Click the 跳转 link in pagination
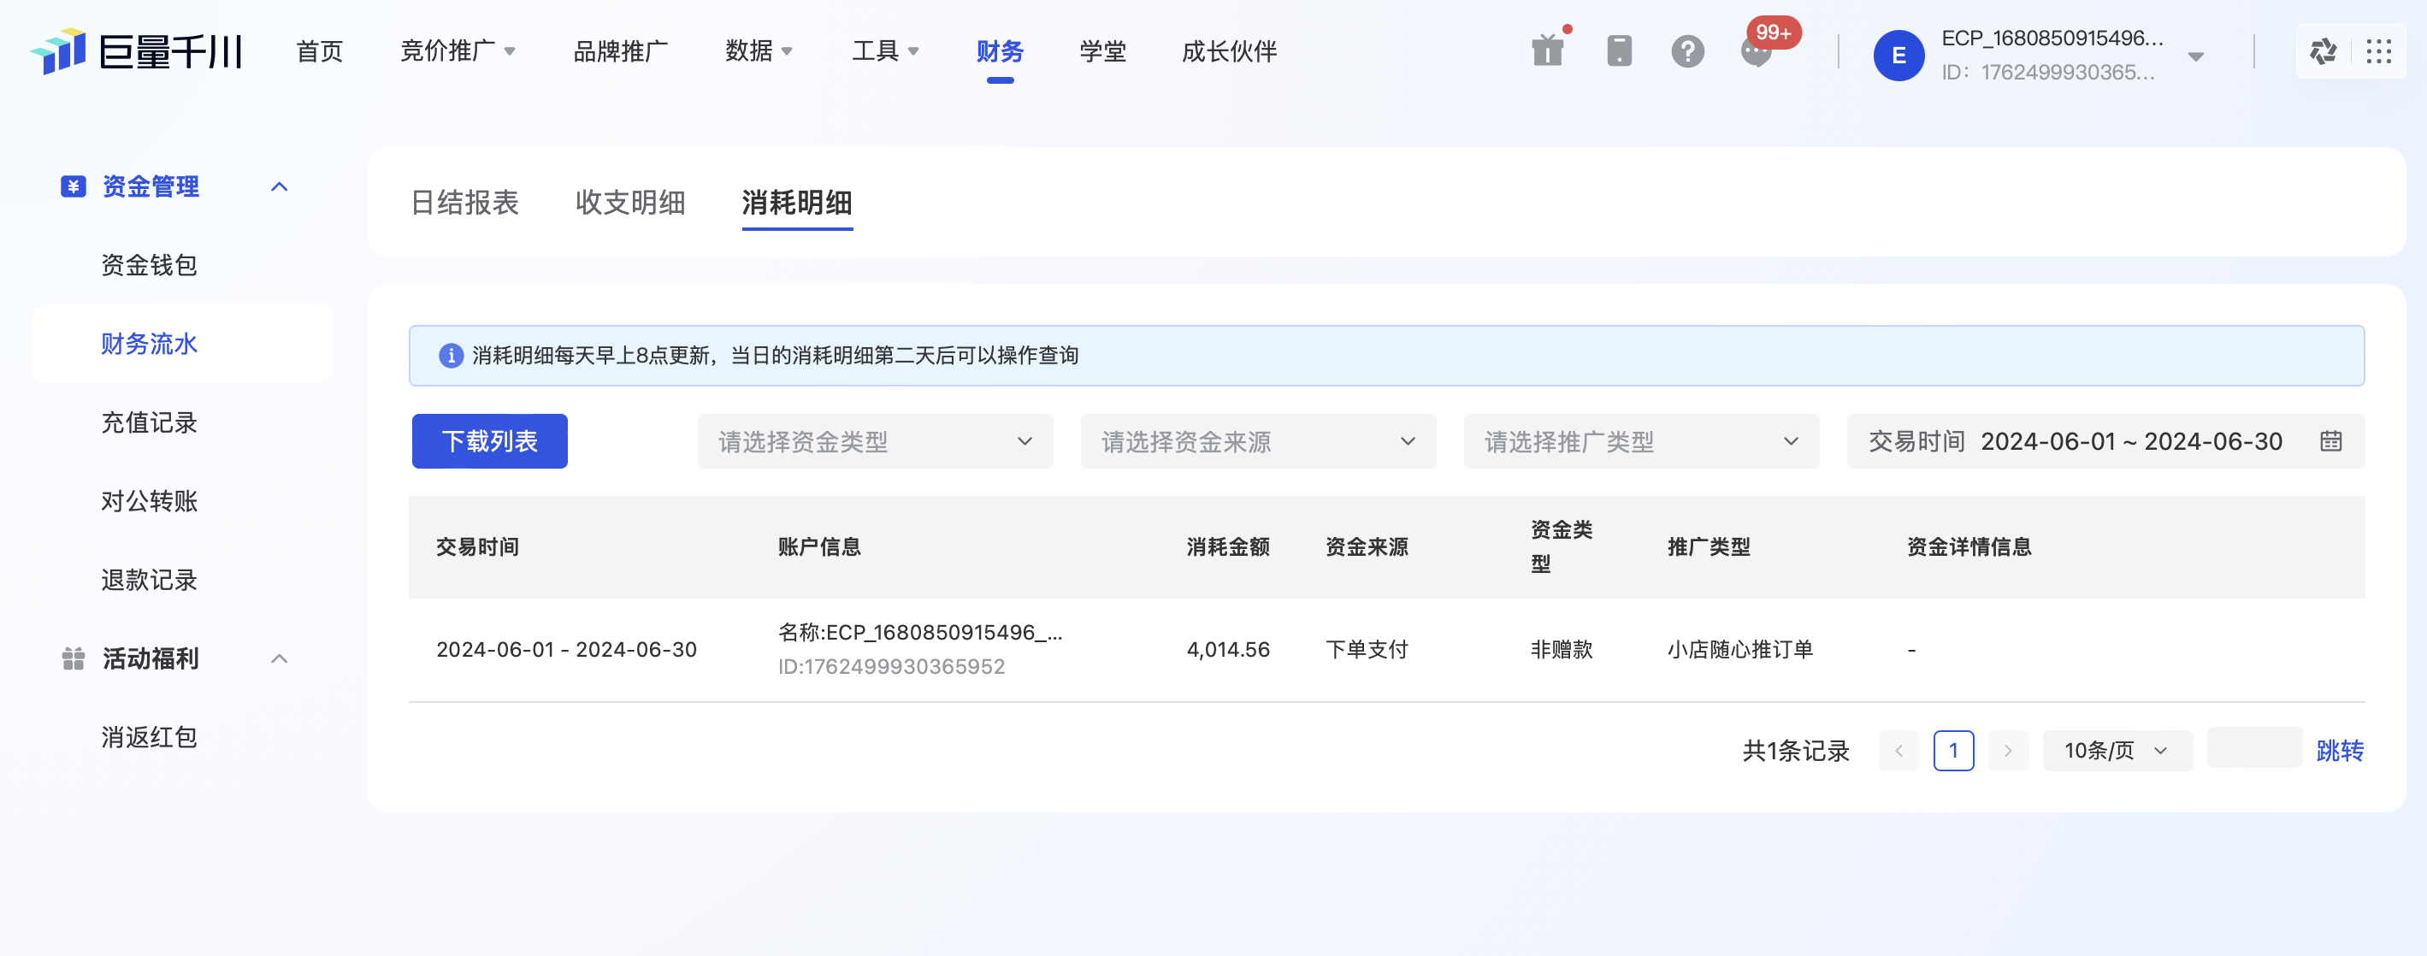 [x=2340, y=751]
